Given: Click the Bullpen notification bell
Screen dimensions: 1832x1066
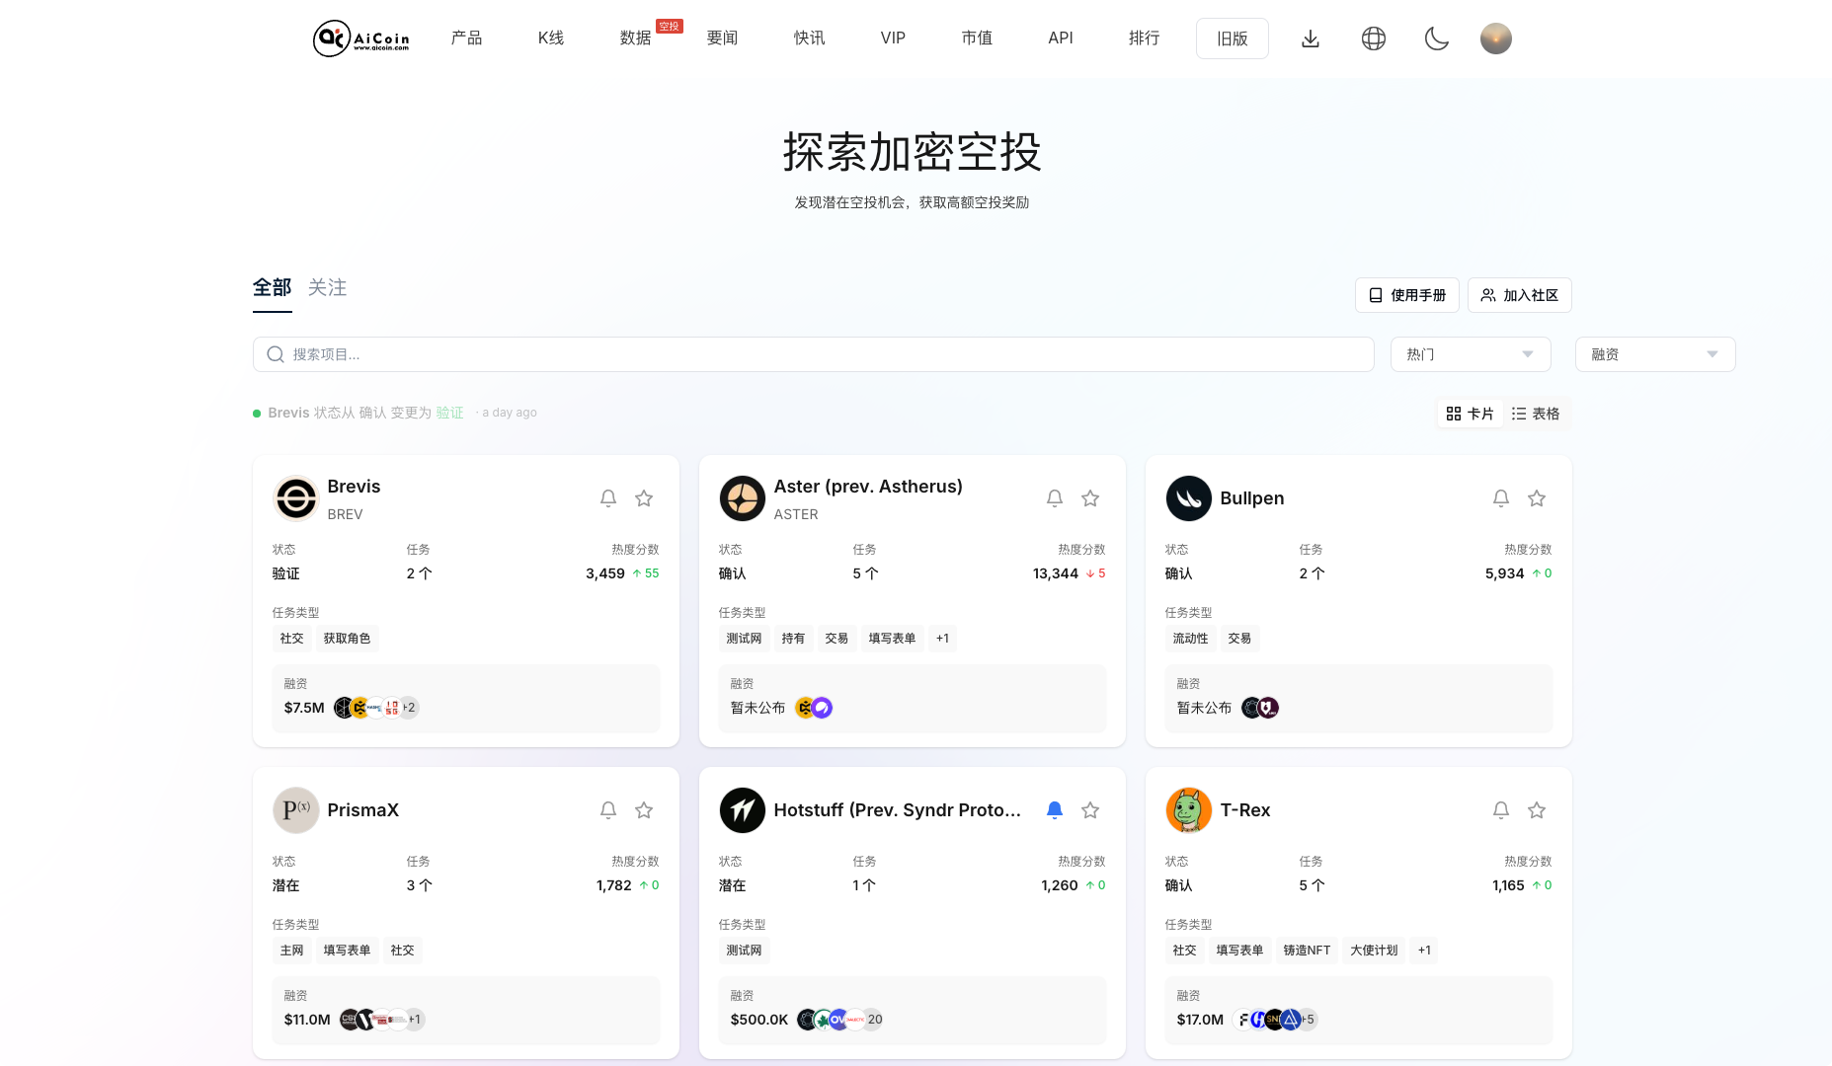Looking at the screenshot, I should point(1501,498).
